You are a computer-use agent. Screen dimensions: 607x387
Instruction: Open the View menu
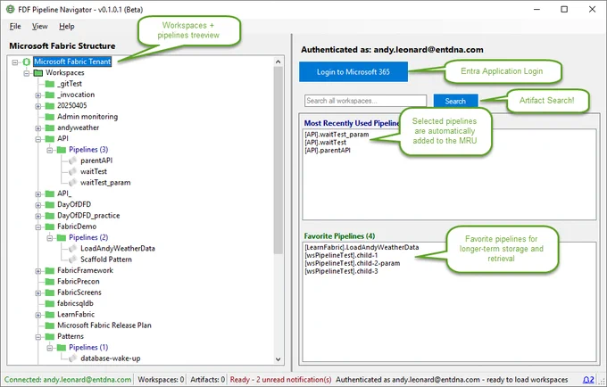pos(39,26)
